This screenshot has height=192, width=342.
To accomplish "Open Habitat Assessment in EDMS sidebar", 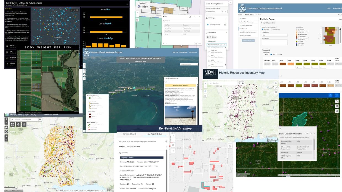I will click(247, 25).
